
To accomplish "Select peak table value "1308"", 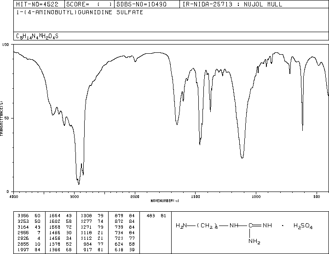I will 86,216.
